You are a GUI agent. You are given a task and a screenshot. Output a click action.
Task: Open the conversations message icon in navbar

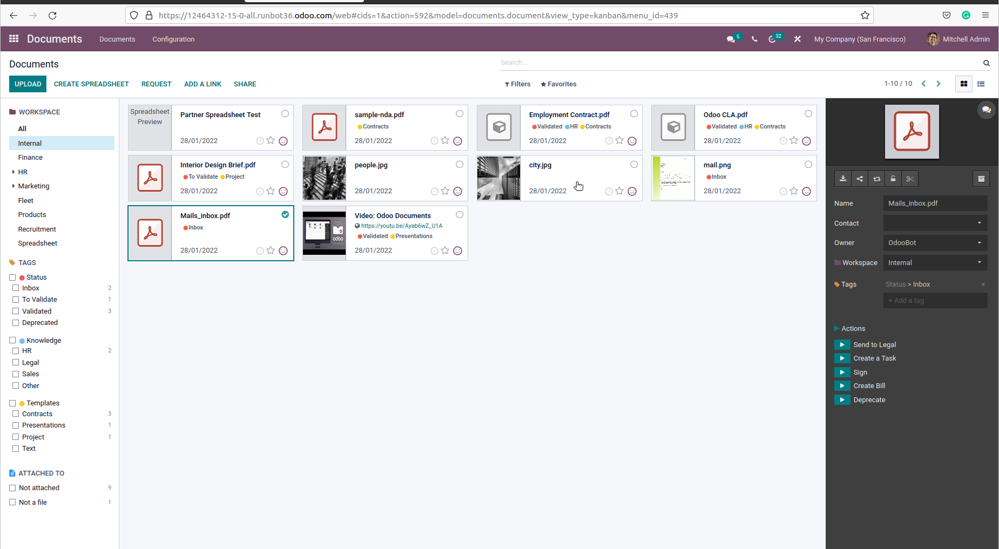[x=731, y=39]
